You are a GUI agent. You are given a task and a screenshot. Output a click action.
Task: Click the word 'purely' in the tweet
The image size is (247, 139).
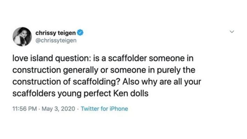[169, 70]
